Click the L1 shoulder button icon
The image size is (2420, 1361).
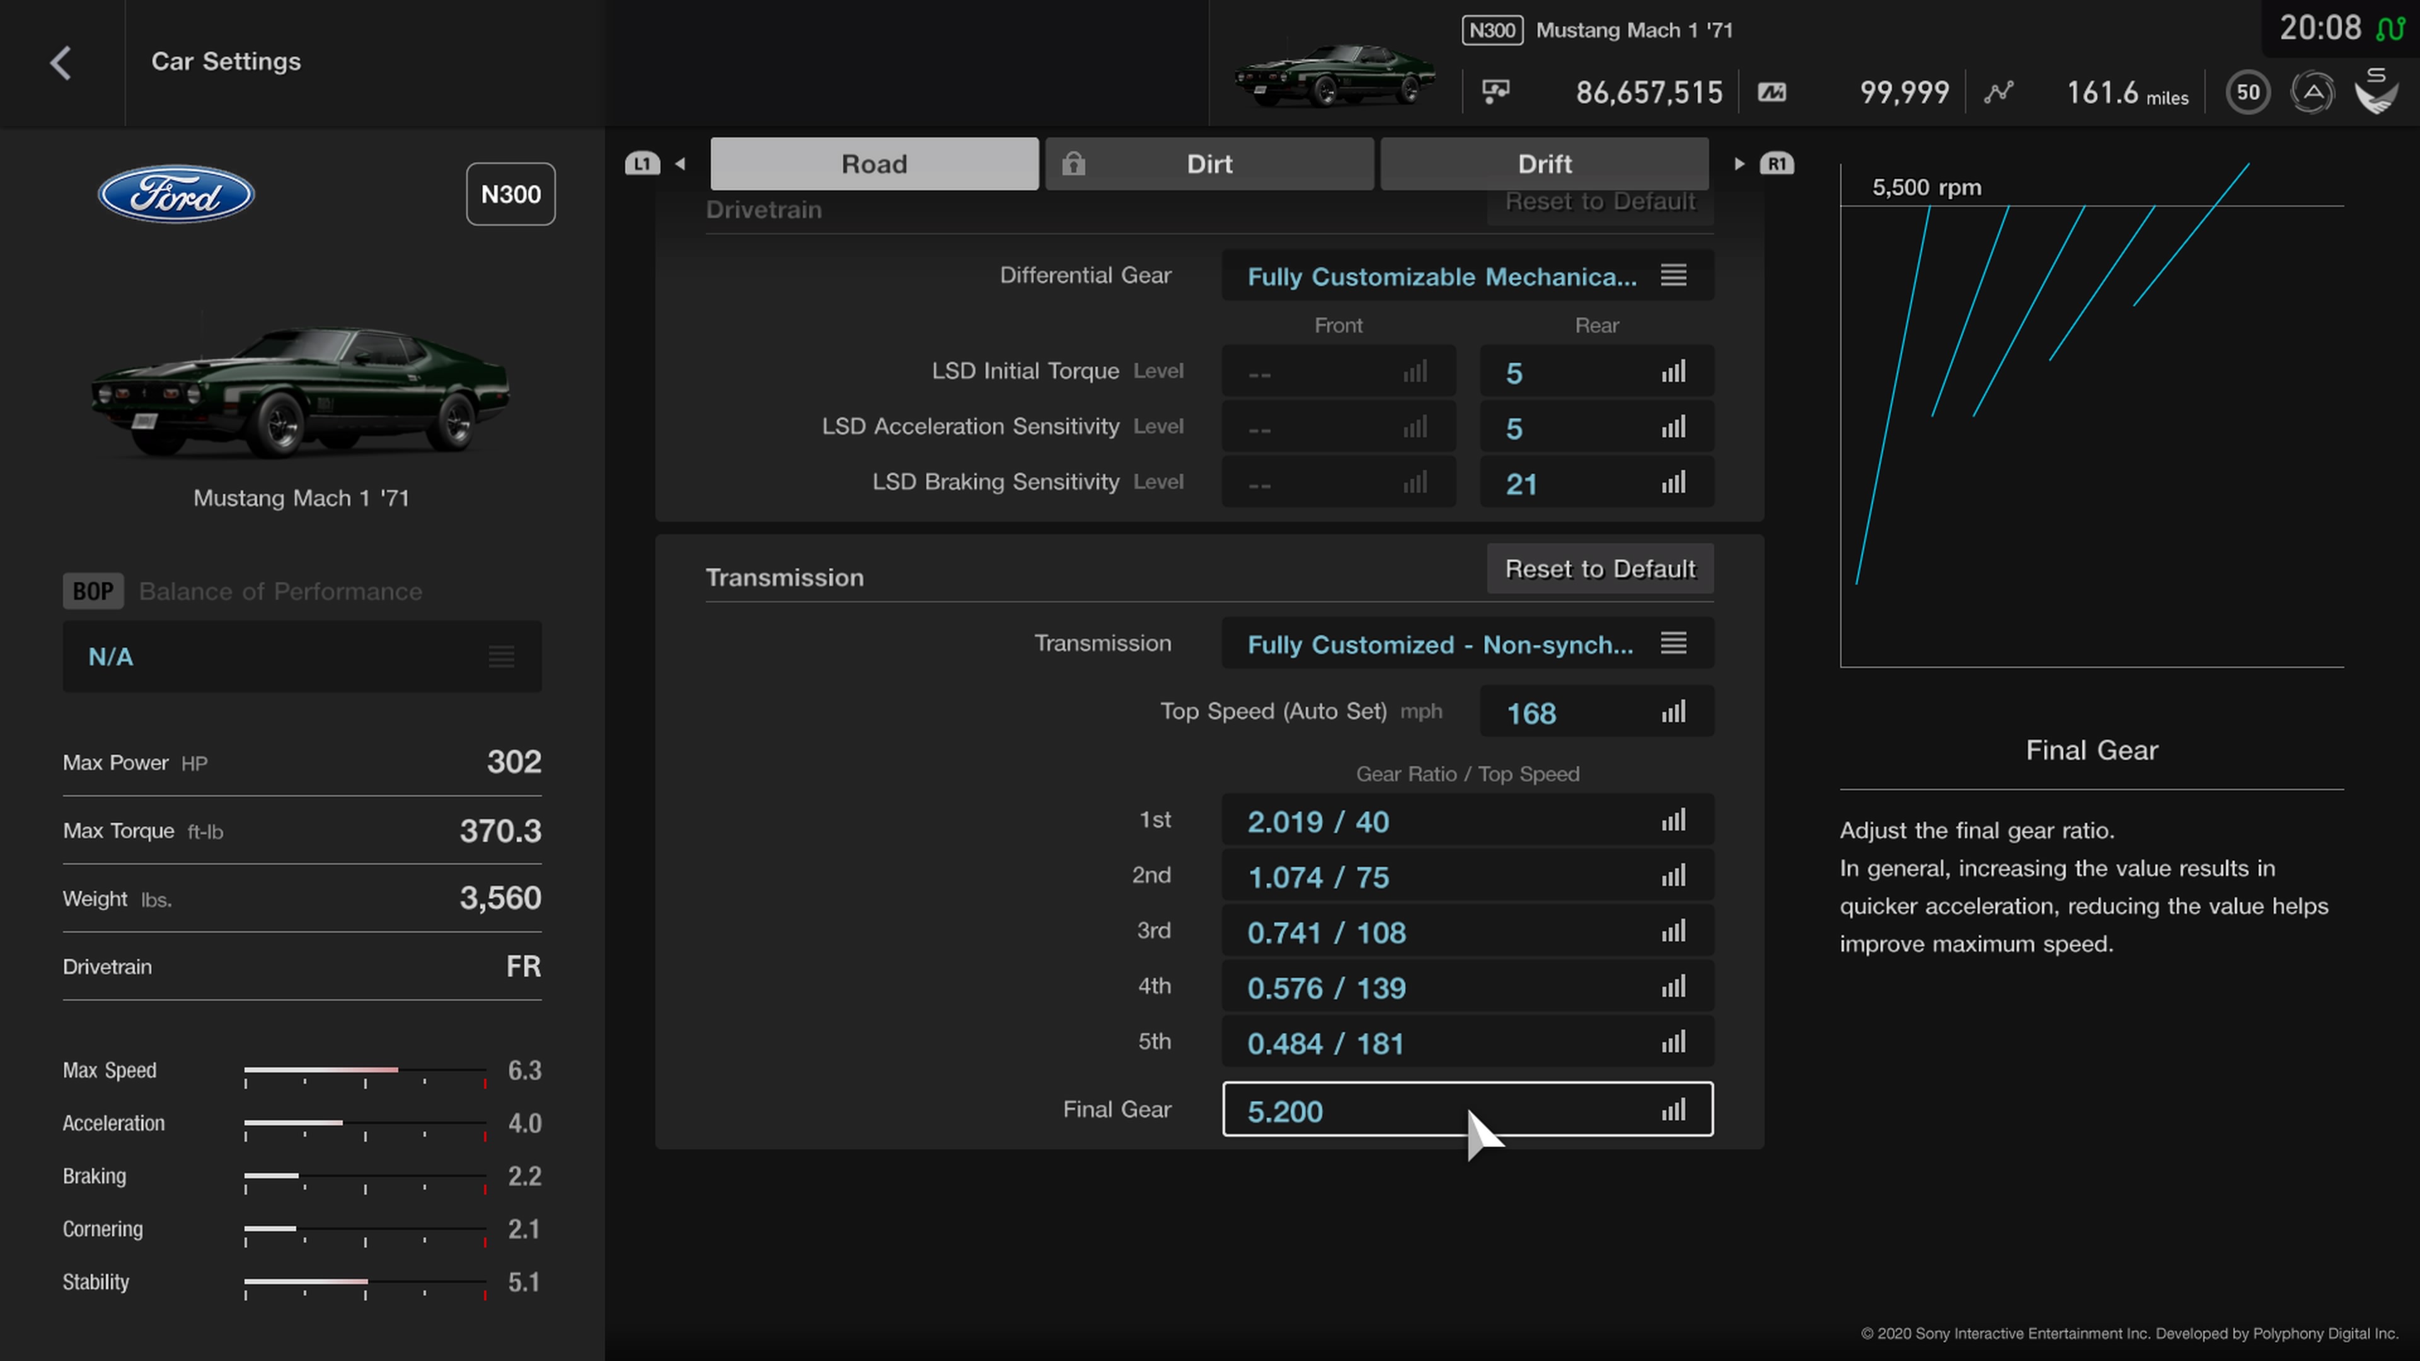point(643,163)
